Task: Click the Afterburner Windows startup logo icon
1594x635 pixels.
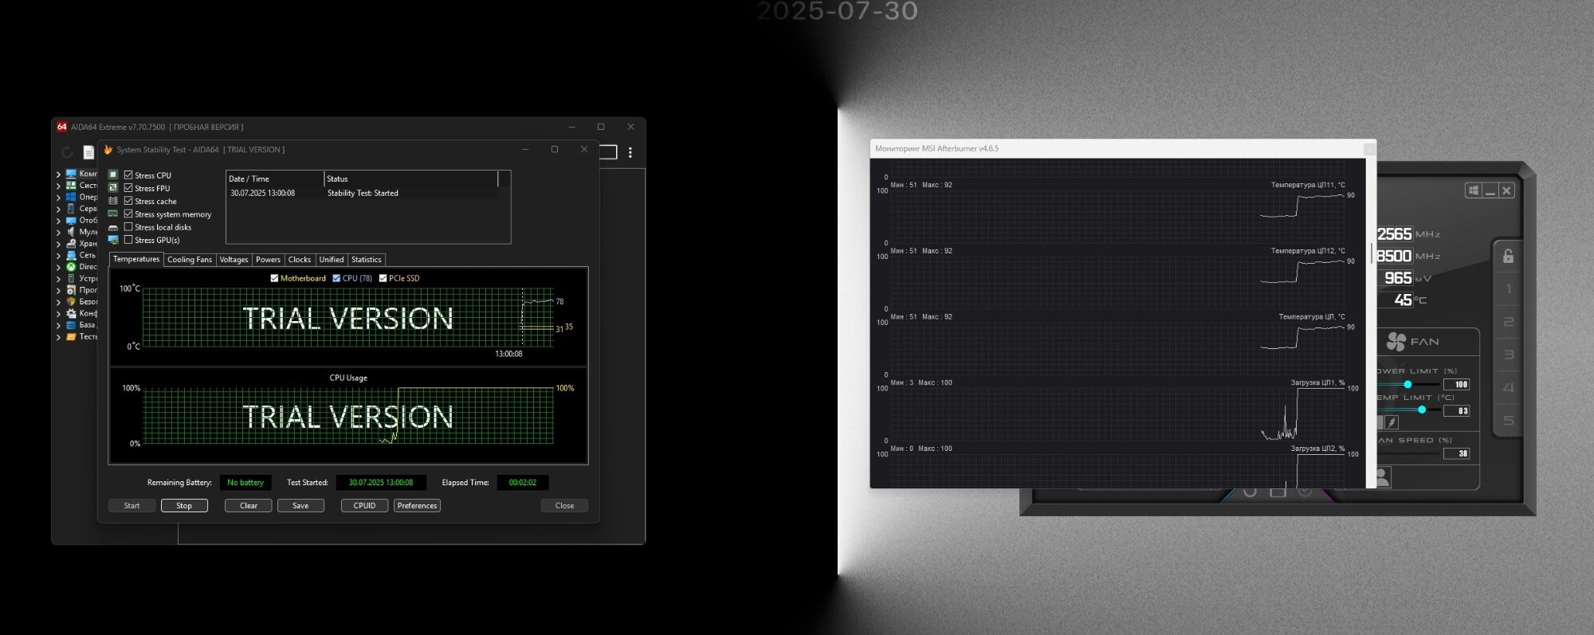Action: (x=1474, y=190)
